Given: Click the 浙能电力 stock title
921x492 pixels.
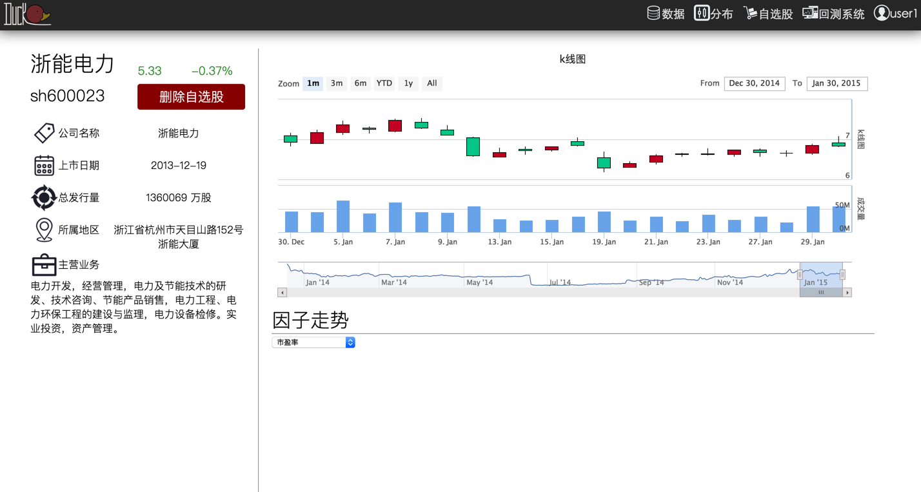Looking at the screenshot, I should point(72,64).
